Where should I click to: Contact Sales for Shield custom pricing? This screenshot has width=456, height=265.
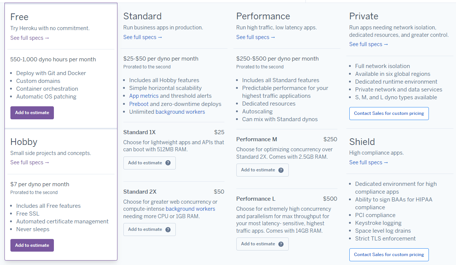(x=389, y=255)
